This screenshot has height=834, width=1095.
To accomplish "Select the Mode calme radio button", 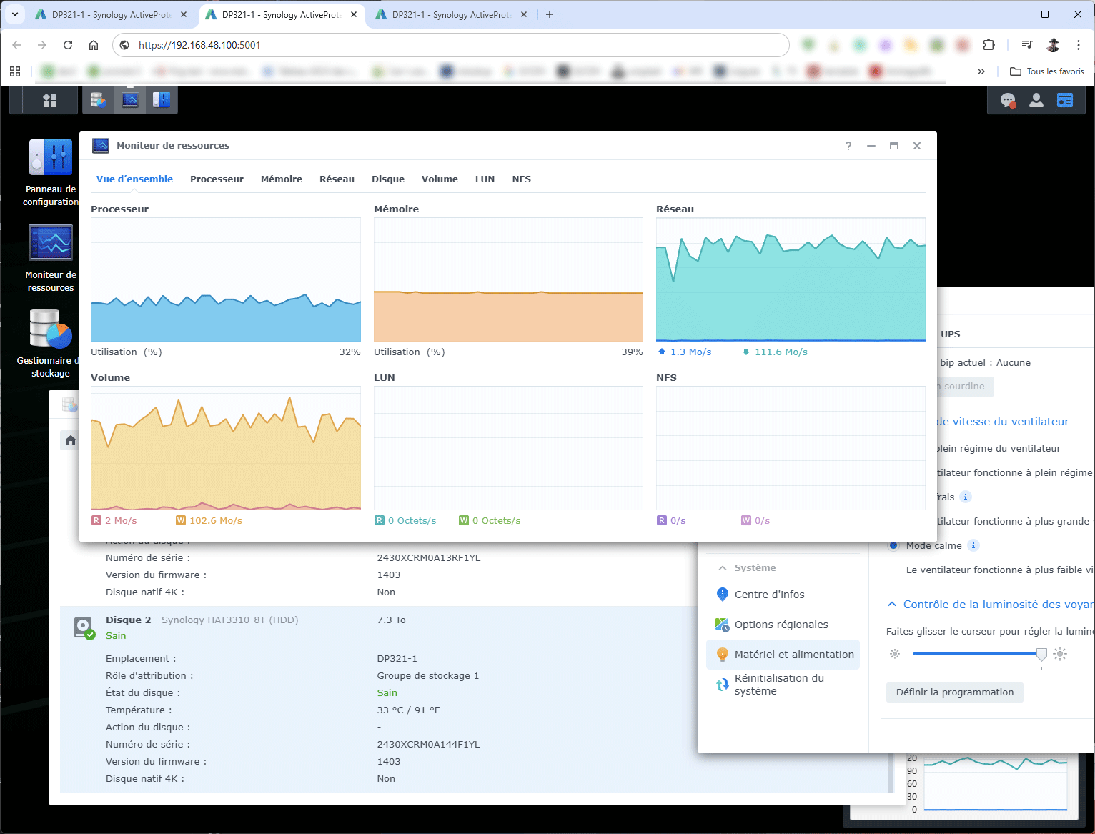I will [x=893, y=545].
